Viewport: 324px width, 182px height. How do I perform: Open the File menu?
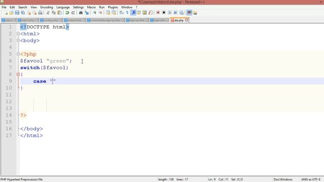tap(4, 7)
